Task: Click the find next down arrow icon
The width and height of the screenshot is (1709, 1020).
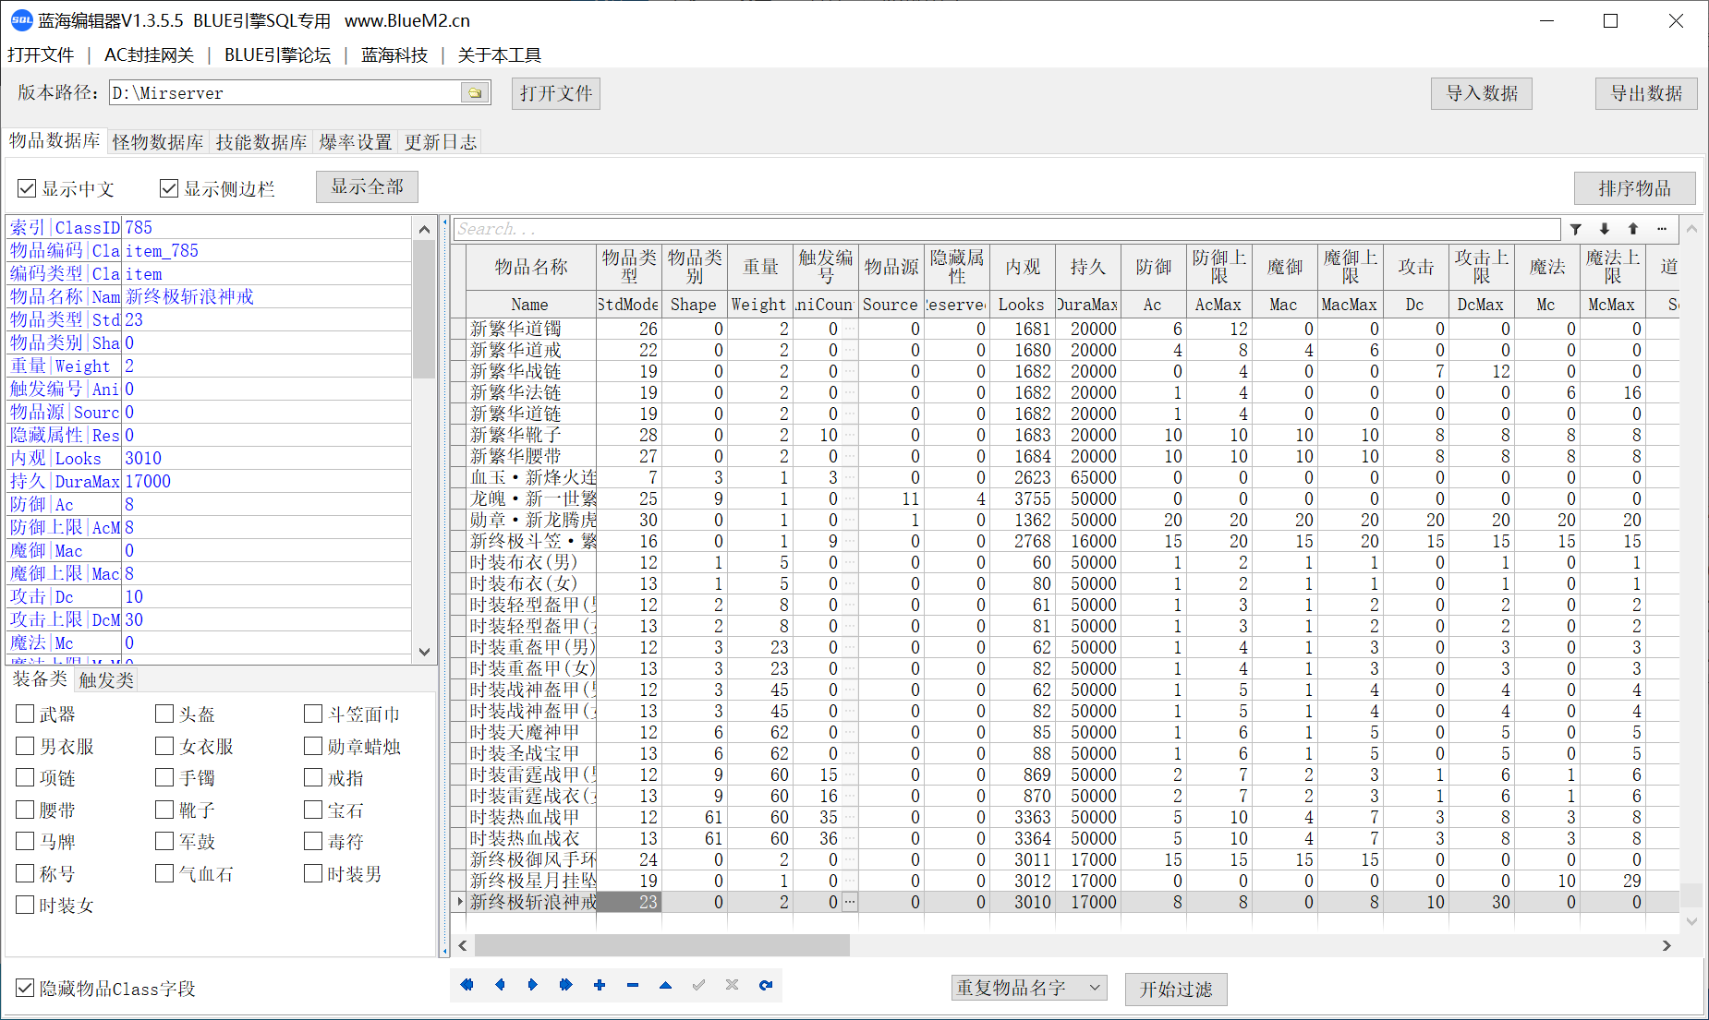Action: pyautogui.click(x=1605, y=229)
